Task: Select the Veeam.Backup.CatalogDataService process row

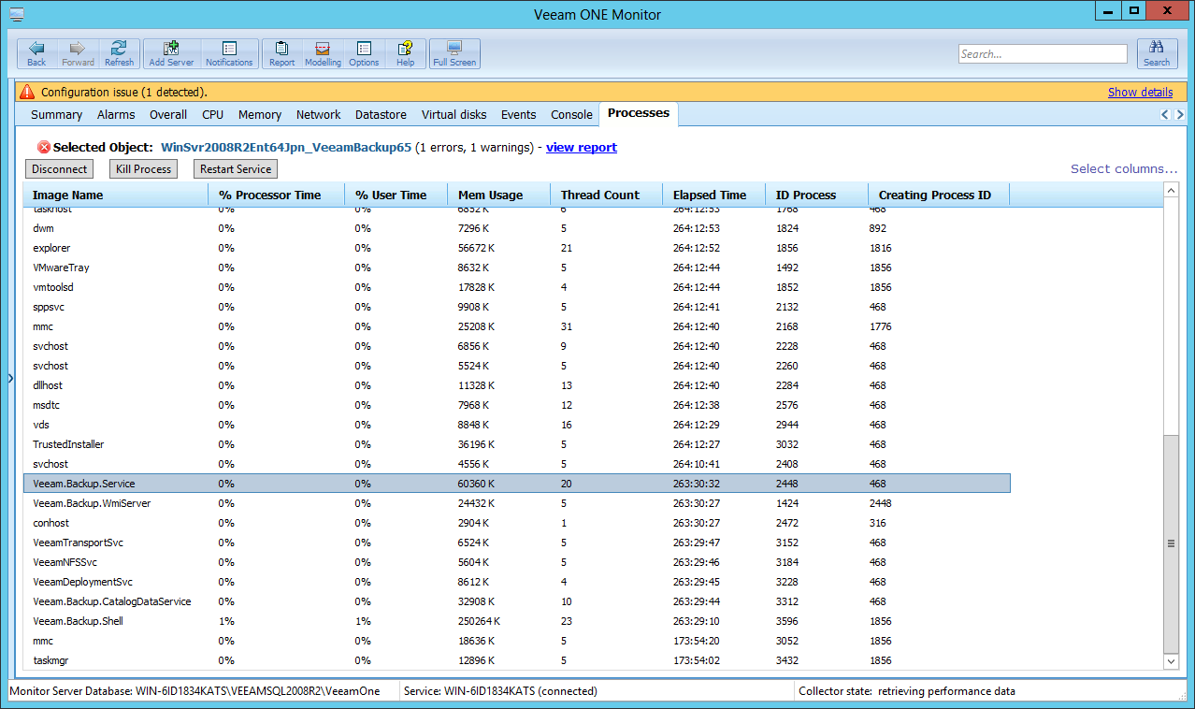Action: pos(517,601)
